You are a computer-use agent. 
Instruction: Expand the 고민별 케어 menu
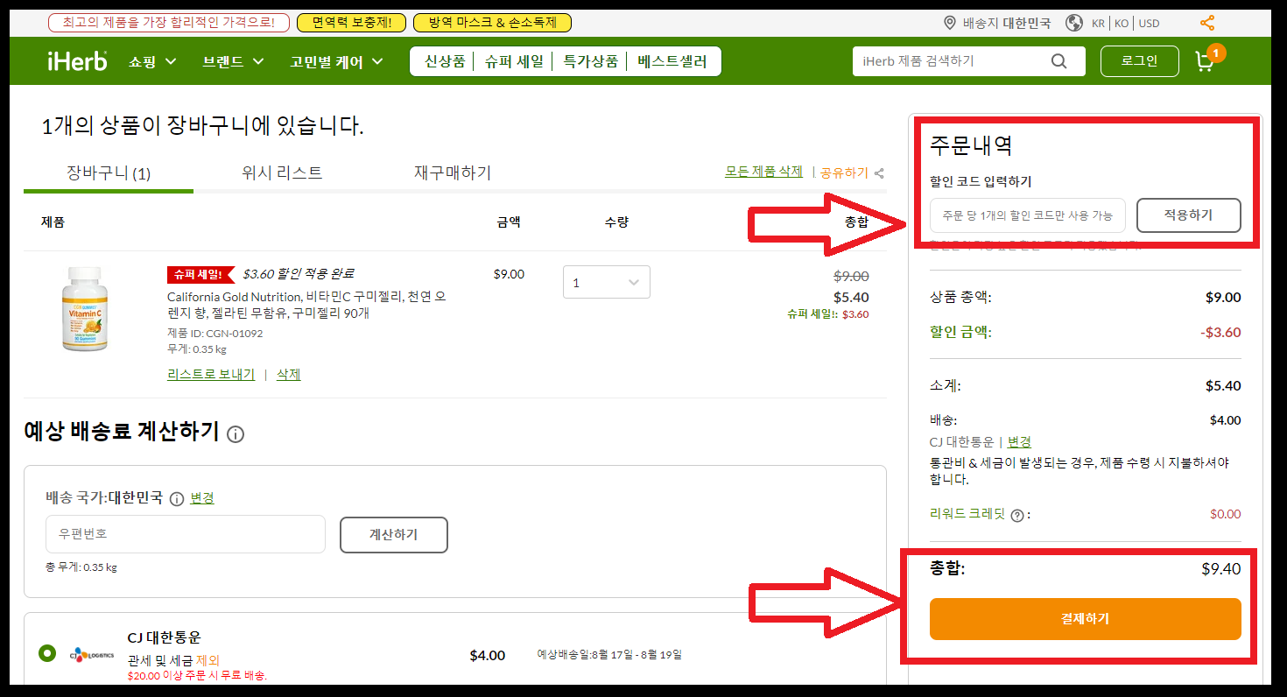click(x=337, y=61)
